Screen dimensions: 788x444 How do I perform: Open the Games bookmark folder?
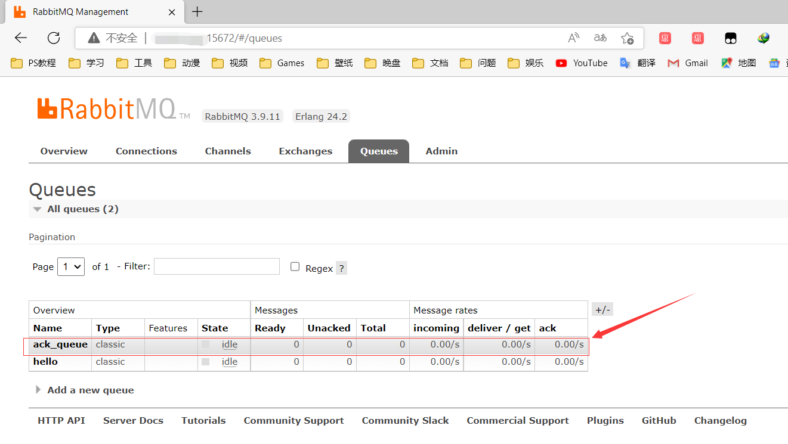pos(282,63)
